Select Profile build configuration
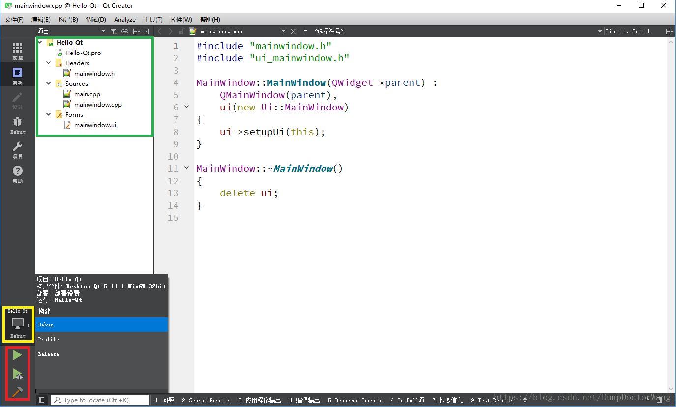676x407 pixels. [102, 339]
